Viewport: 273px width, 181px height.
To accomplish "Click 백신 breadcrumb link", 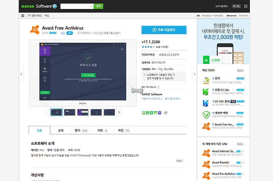I will coord(47,15).
